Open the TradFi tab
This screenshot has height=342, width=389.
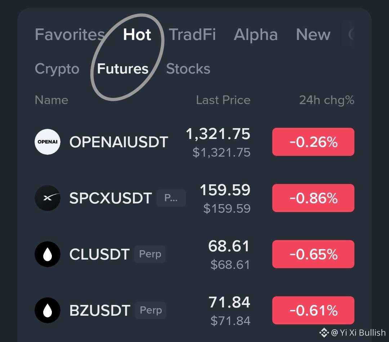pyautogui.click(x=192, y=34)
